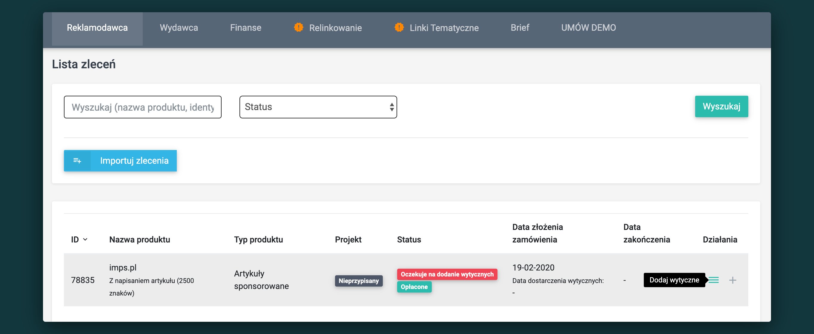The height and width of the screenshot is (334, 814).
Task: Click the Typ produktu column header
Action: coord(259,239)
